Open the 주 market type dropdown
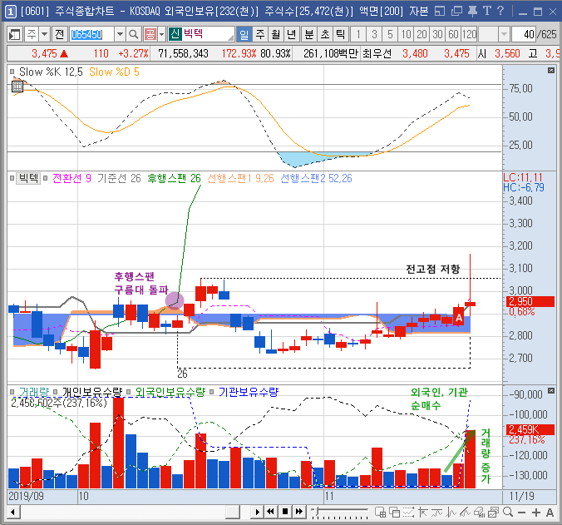The width and height of the screenshot is (562, 525). pos(44,35)
